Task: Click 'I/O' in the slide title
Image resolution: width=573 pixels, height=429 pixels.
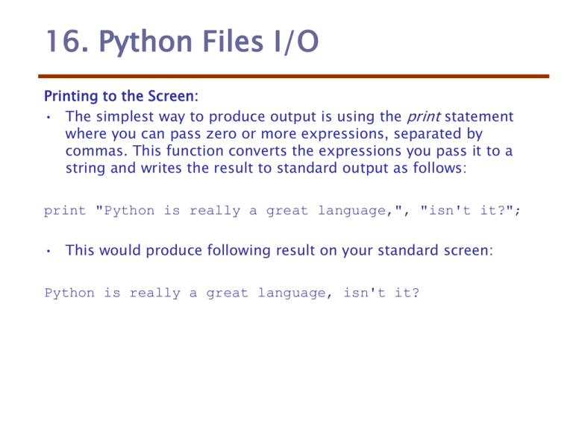Action: [296, 41]
